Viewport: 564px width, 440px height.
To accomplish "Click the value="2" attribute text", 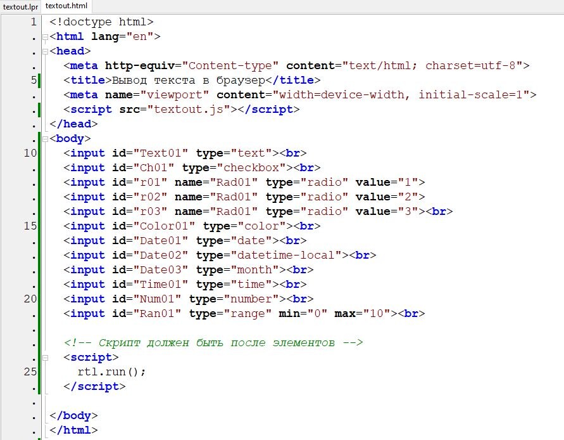I will click(387, 197).
